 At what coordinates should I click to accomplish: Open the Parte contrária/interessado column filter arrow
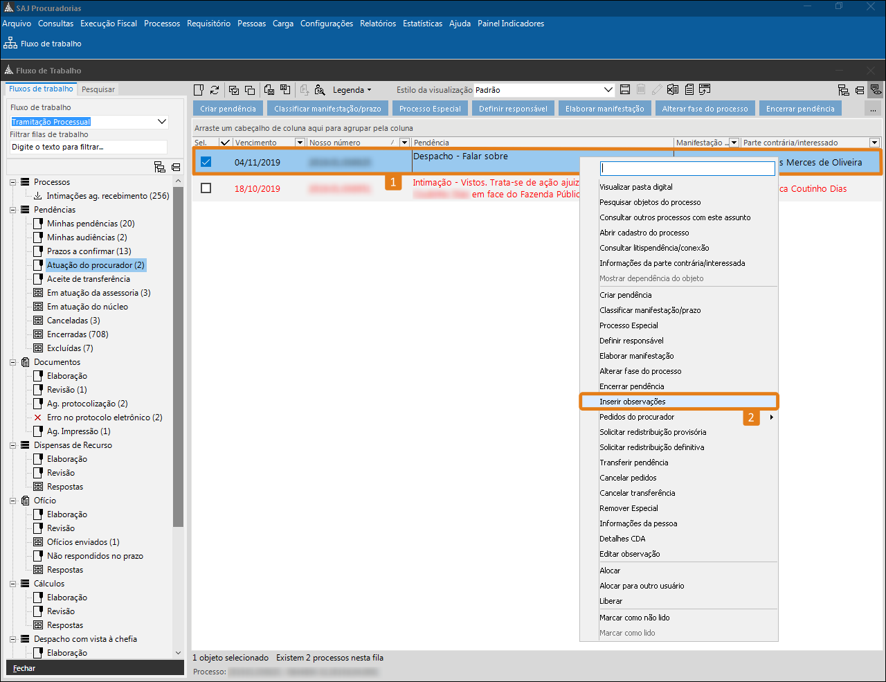coord(874,143)
